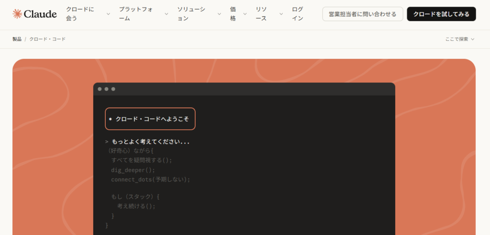Viewport: 490px width, 235px height.
Task: Click the black クロードを試してみる button
Action: point(441,14)
